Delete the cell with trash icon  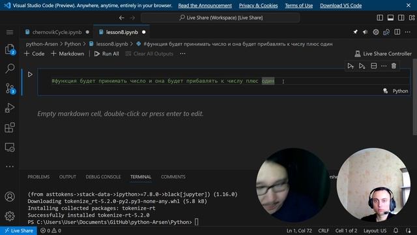point(394,66)
